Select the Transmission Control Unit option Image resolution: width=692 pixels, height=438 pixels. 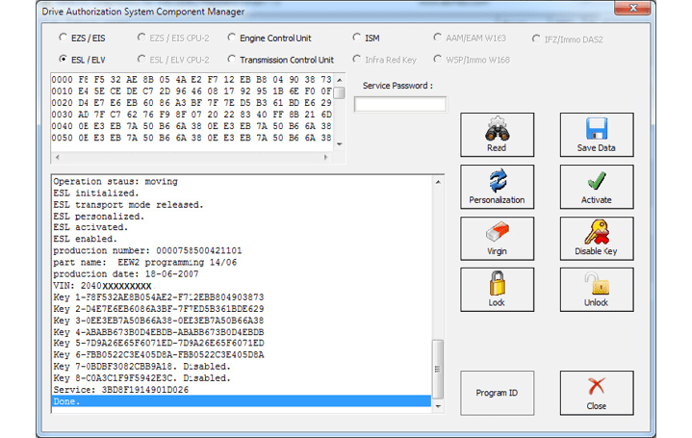pyautogui.click(x=232, y=60)
